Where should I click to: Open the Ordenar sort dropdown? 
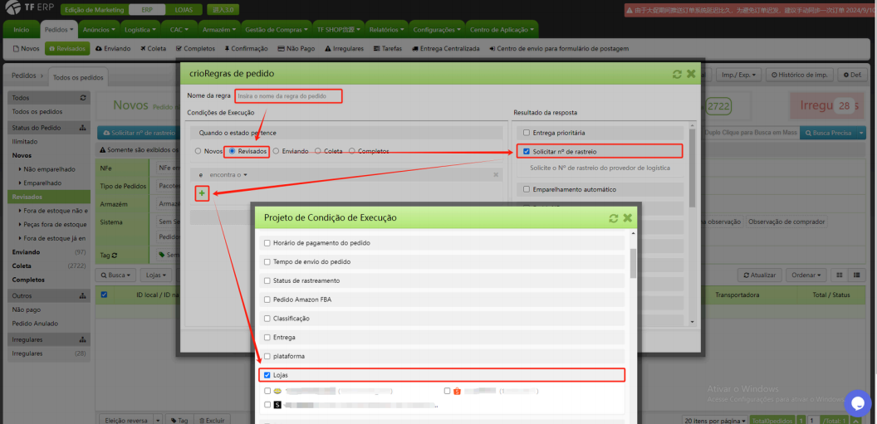(x=806, y=275)
